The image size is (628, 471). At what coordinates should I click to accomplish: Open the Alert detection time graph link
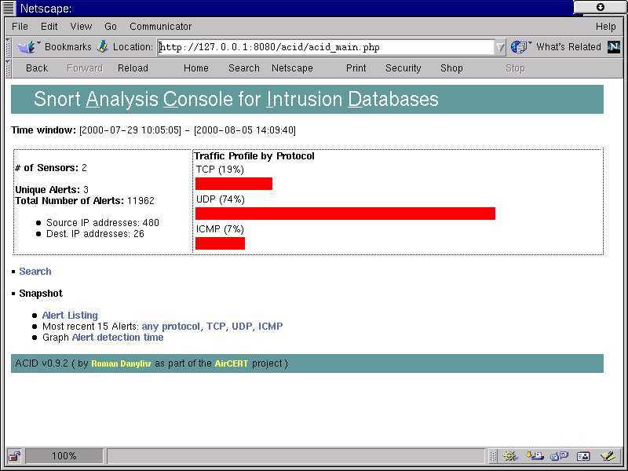tap(118, 338)
